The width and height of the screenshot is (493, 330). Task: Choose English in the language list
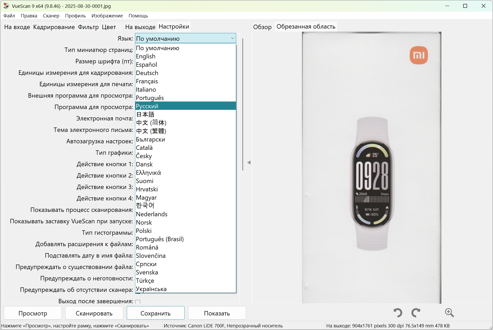(186, 56)
